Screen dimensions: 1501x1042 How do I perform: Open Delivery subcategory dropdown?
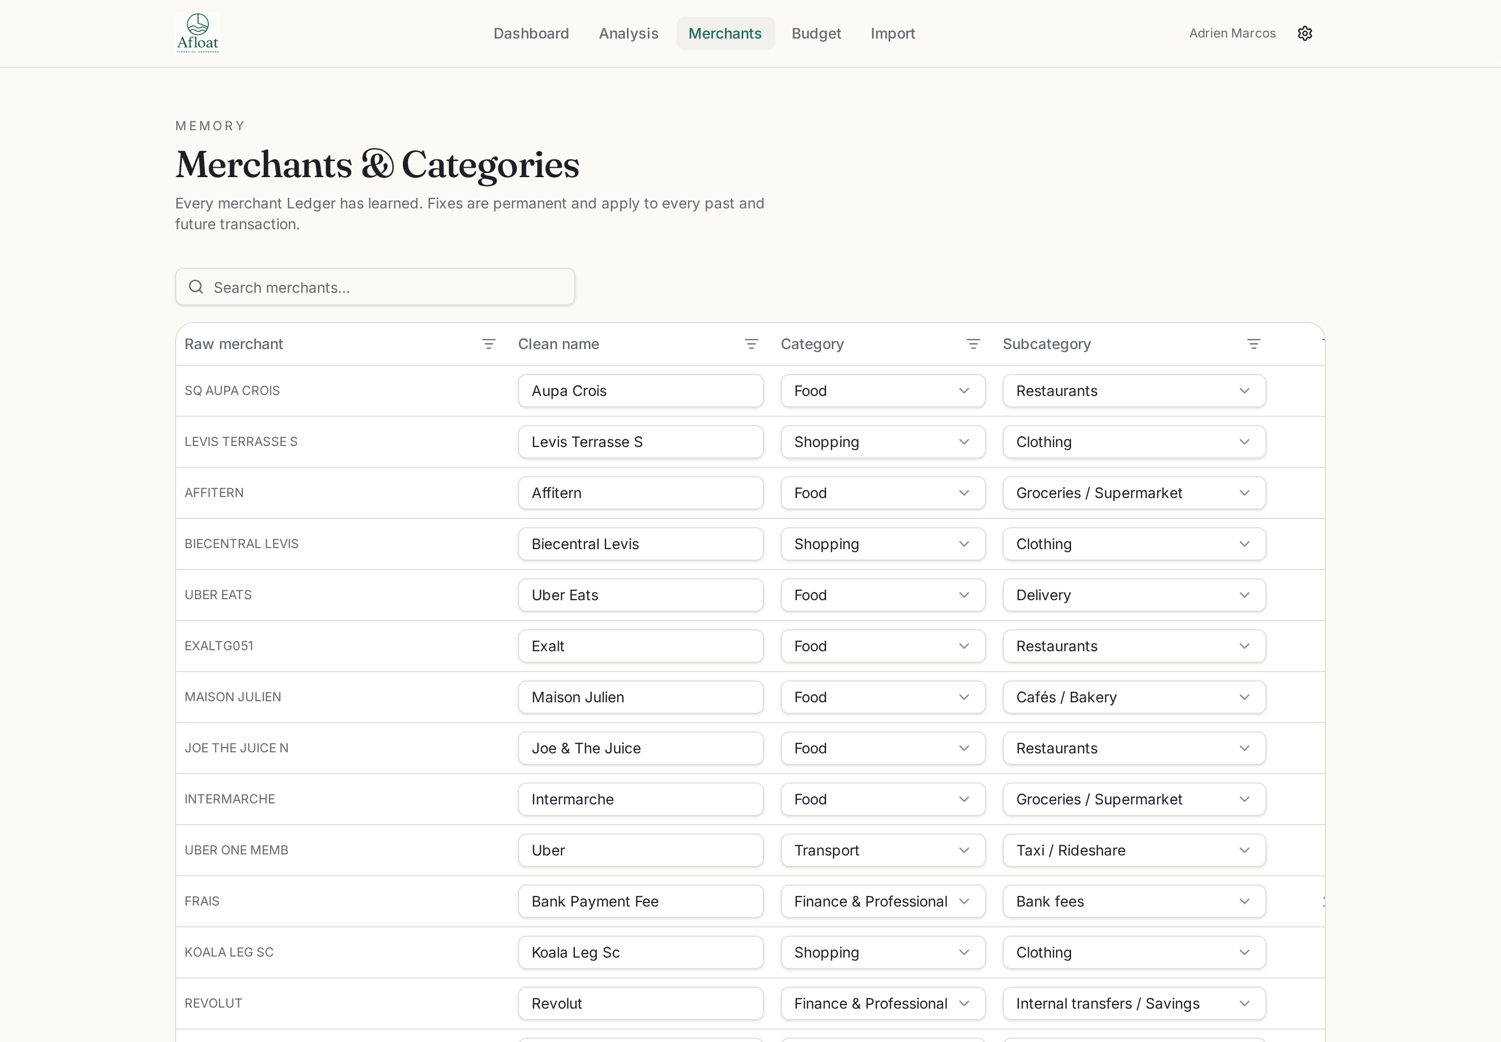[x=1134, y=595]
